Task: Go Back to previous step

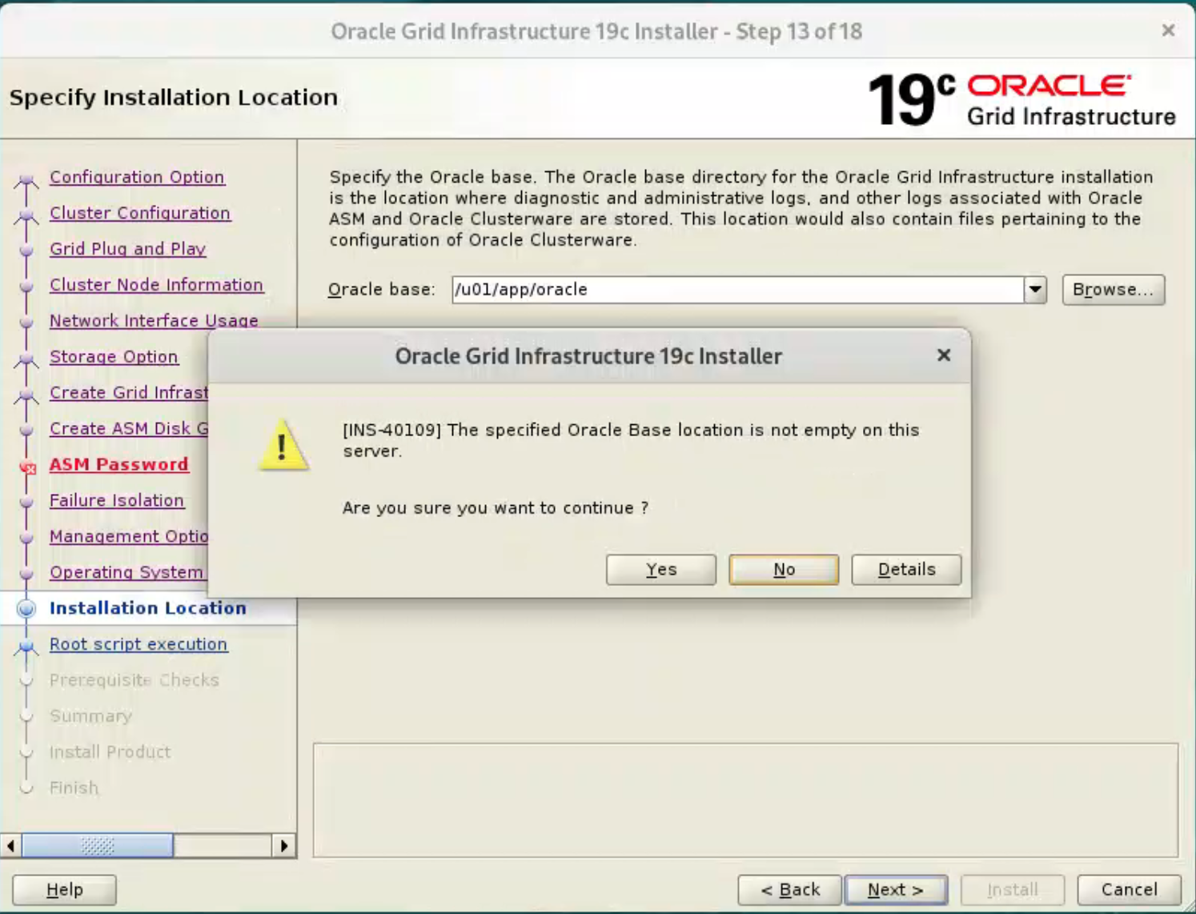Action: click(790, 890)
